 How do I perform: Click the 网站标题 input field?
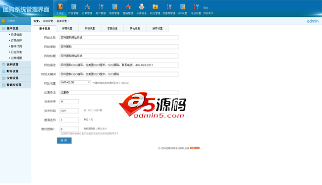point(119,56)
